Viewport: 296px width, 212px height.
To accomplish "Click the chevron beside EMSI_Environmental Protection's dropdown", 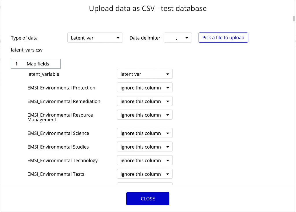I will (167, 87).
